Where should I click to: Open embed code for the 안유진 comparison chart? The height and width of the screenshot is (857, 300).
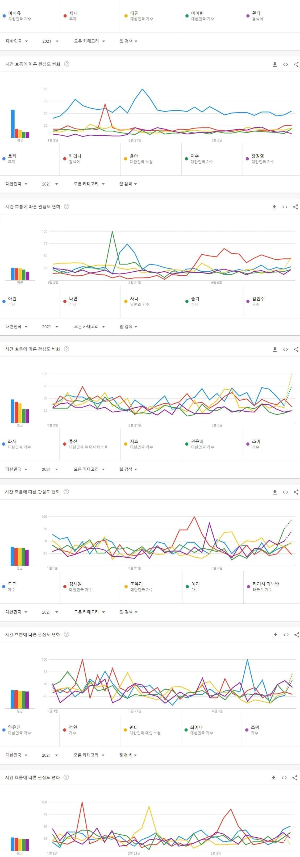[x=284, y=778]
